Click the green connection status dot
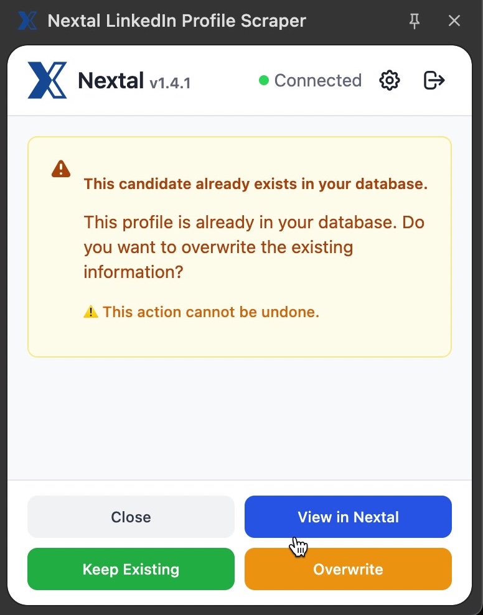The height and width of the screenshot is (615, 483). [x=264, y=80]
